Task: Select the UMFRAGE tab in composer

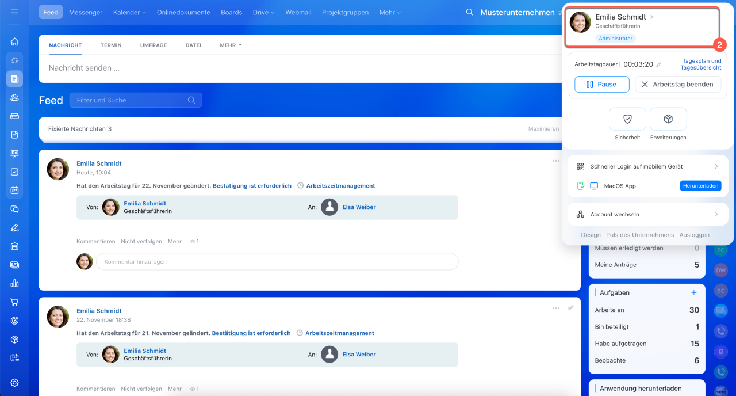Action: 154,45
